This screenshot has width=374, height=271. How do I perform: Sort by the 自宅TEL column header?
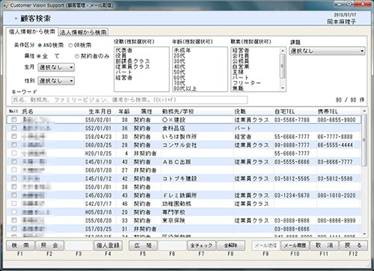(284, 111)
